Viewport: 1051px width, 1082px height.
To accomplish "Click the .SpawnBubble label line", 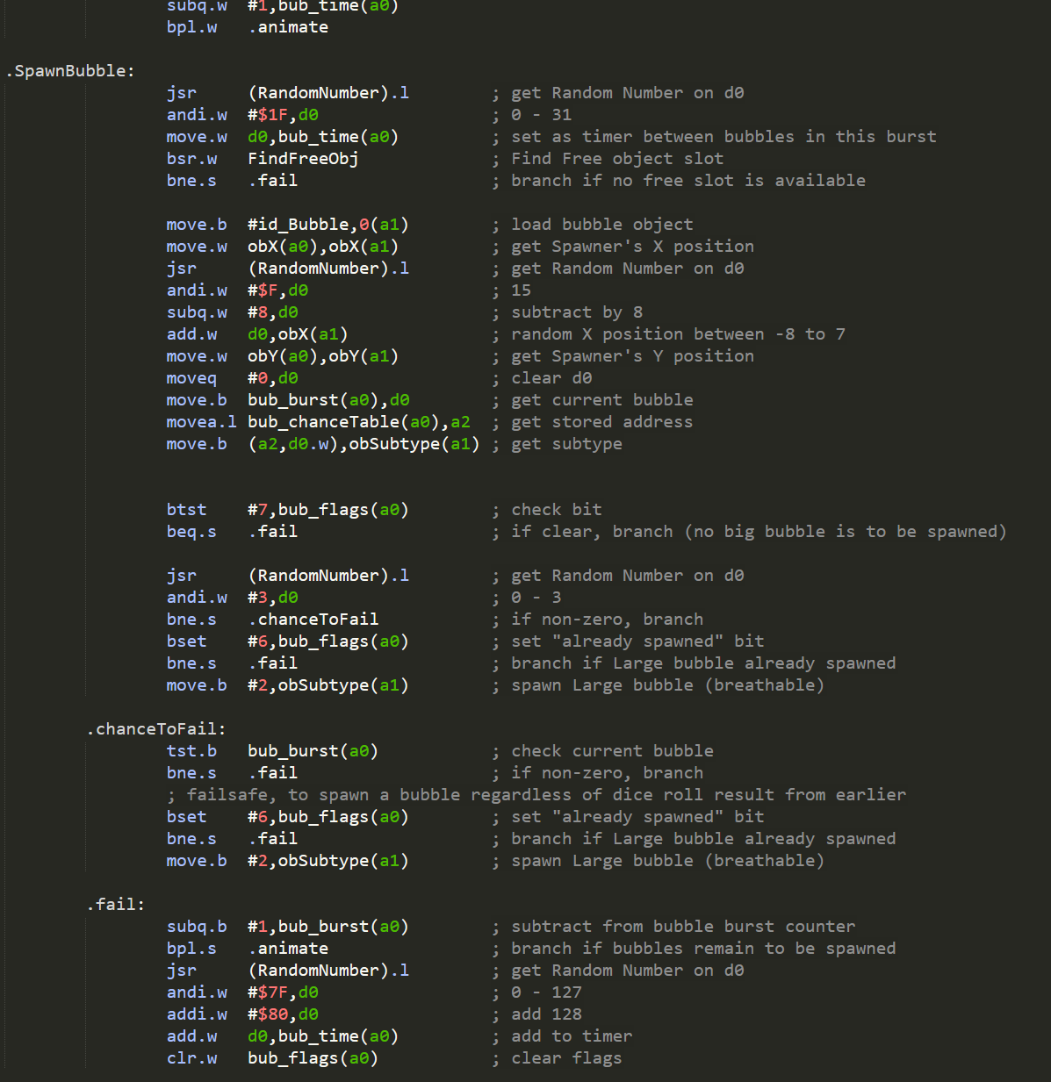I will 70,71.
